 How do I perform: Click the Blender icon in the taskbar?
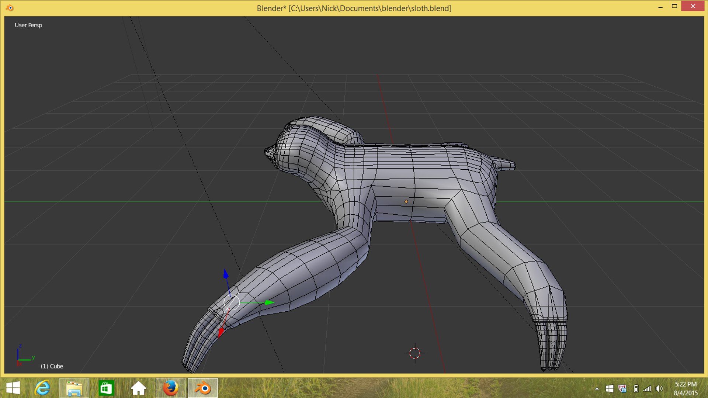coord(202,388)
